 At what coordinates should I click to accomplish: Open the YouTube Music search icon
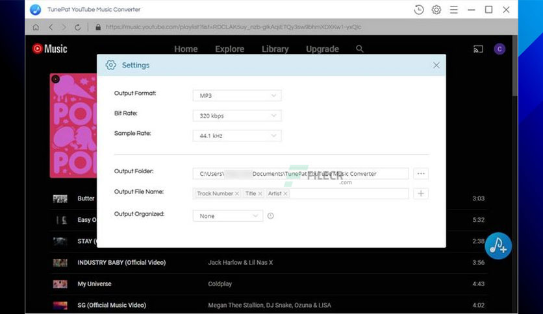coord(360,49)
